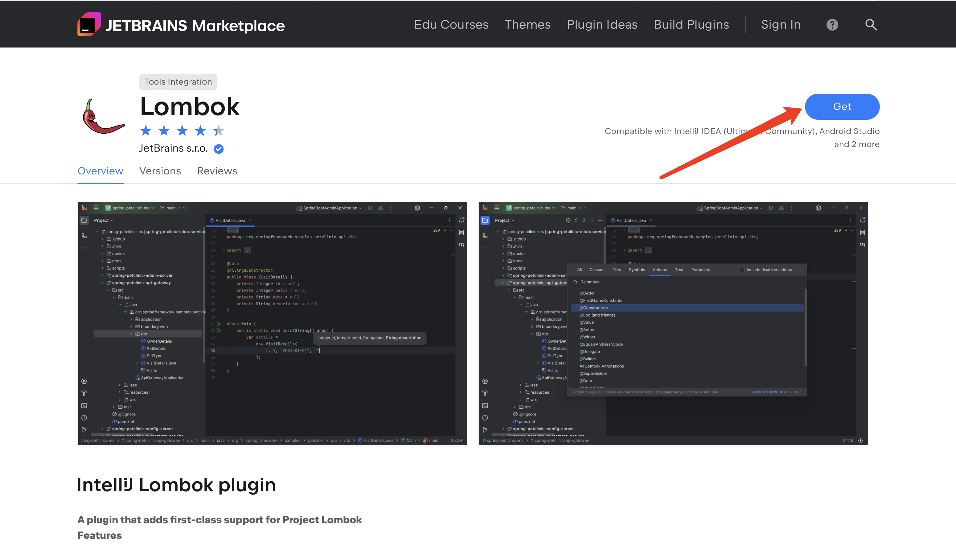956x546 pixels.
Task: Click the first blue rating star
Action: tap(145, 131)
